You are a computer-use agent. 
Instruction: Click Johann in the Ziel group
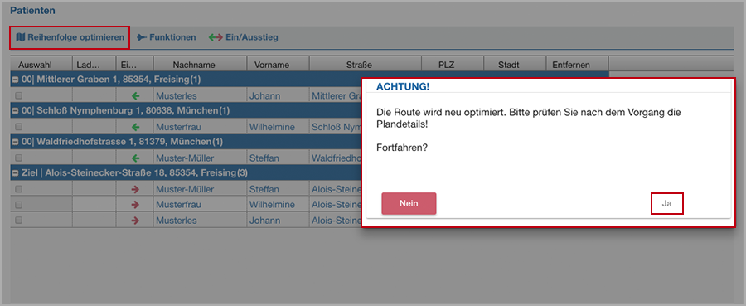264,221
